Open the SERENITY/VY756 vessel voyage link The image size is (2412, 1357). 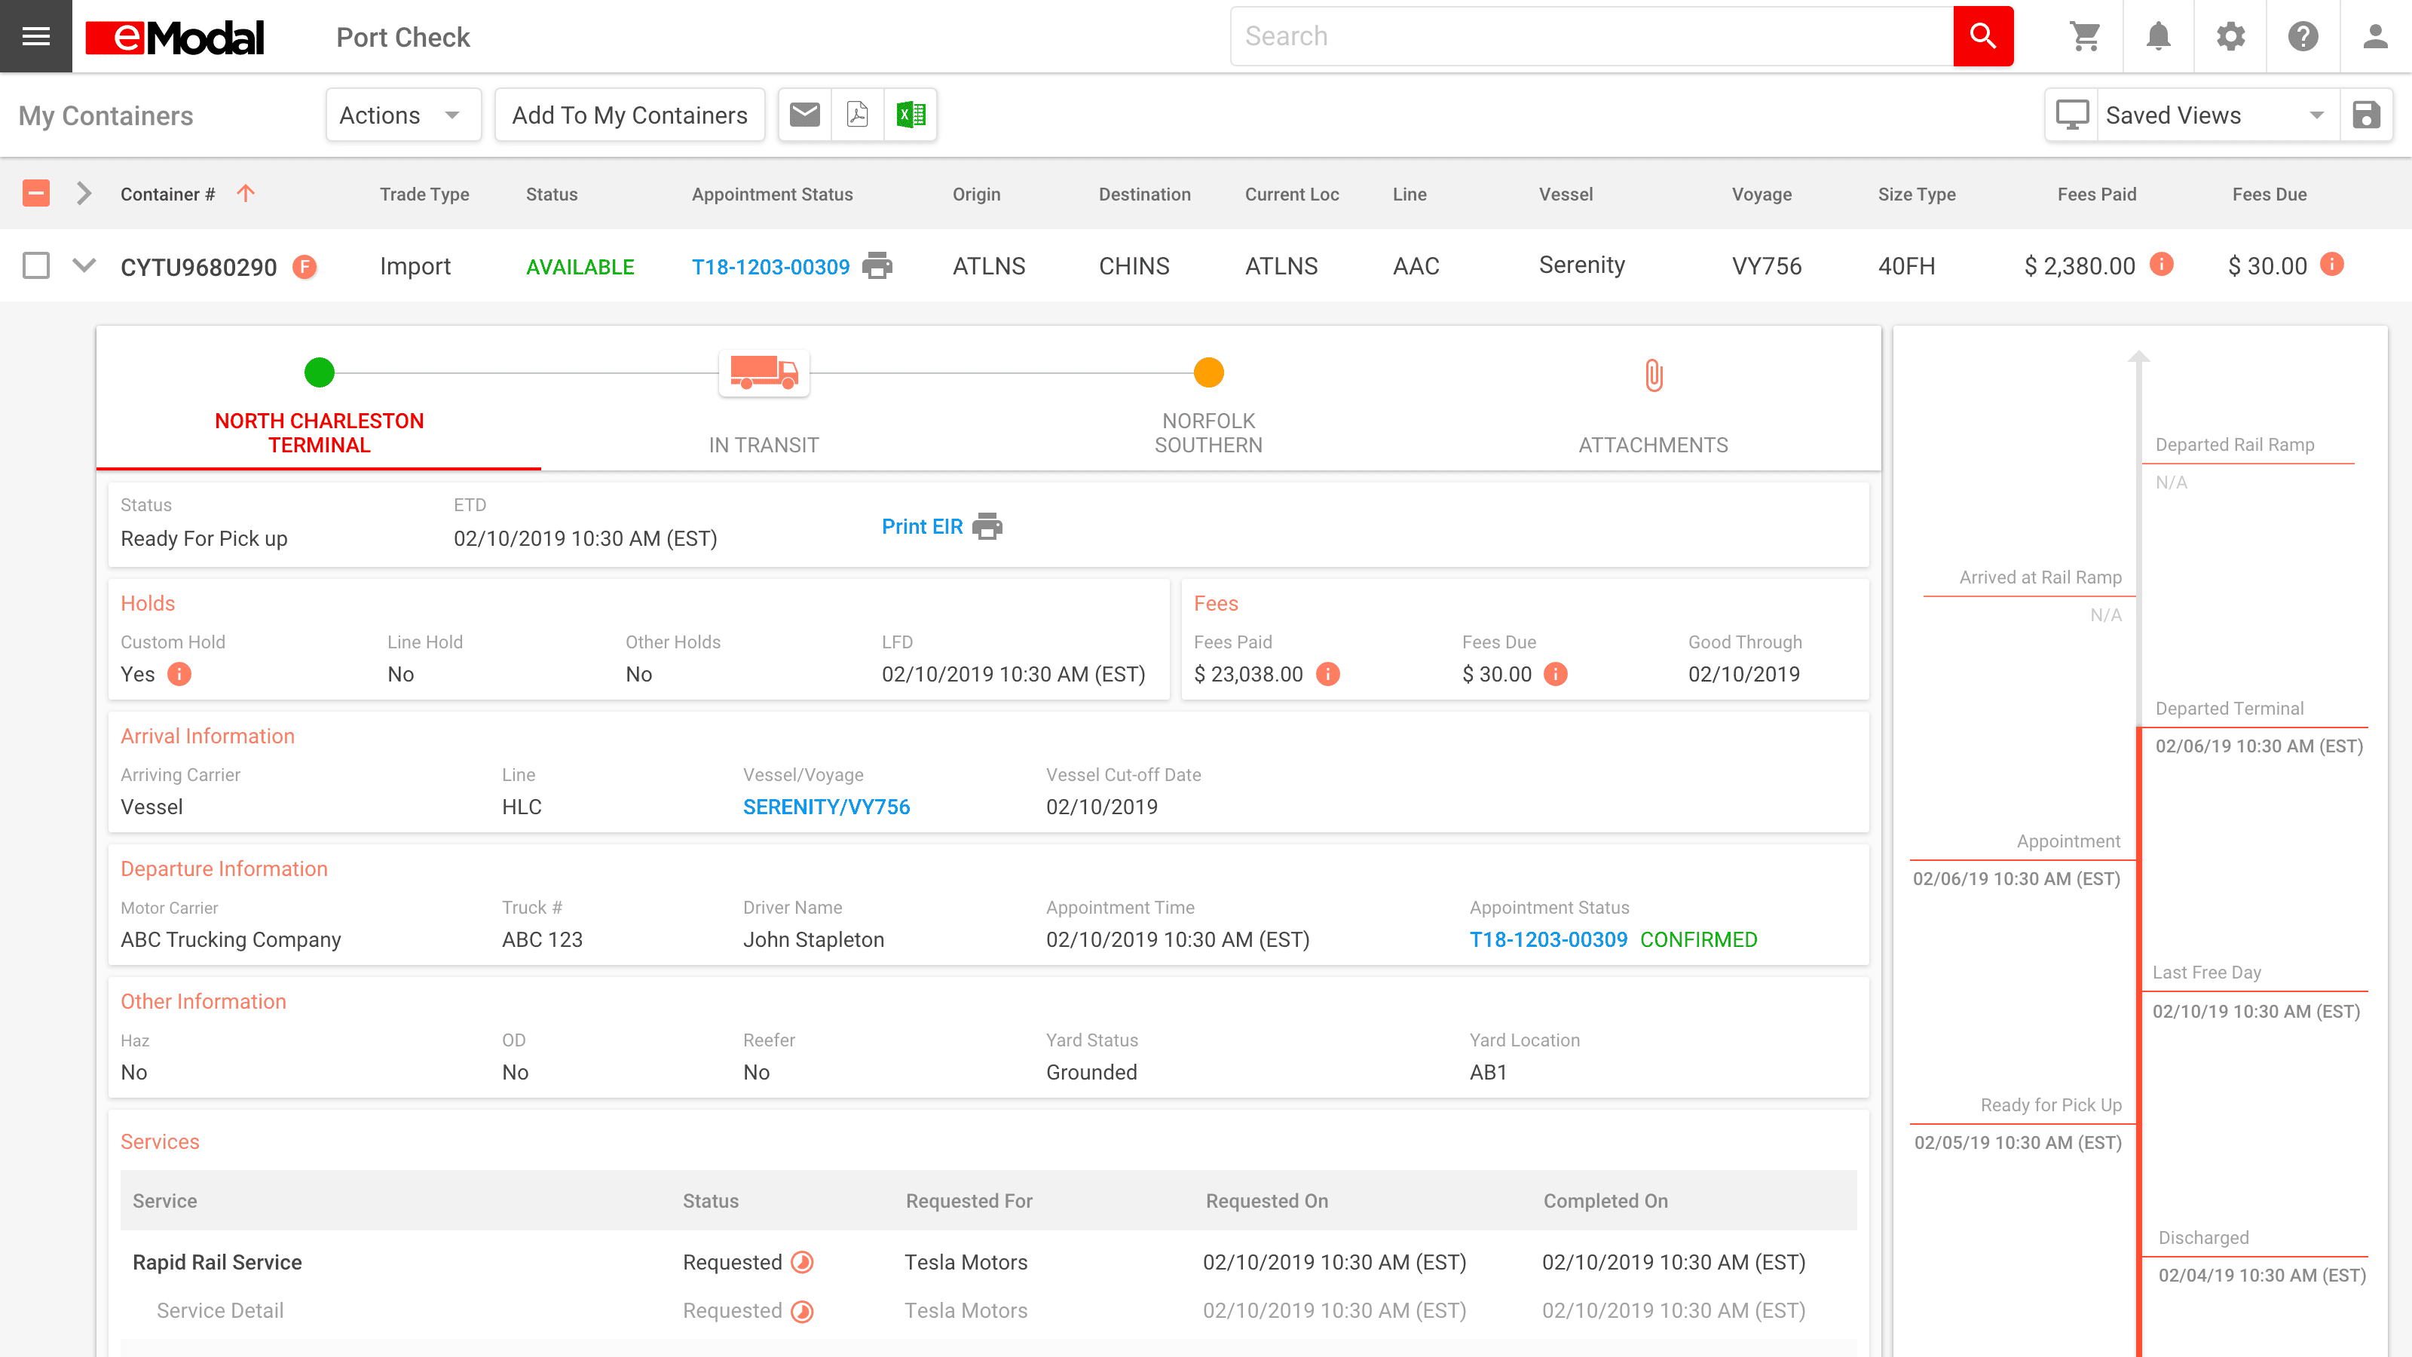click(826, 807)
